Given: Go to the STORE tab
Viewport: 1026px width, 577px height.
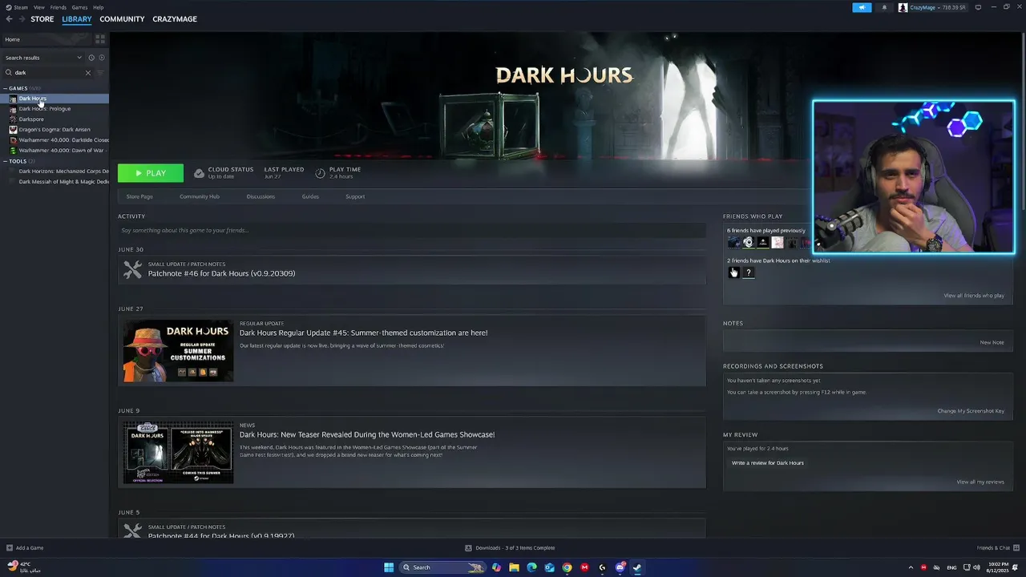Looking at the screenshot, I should (42, 19).
